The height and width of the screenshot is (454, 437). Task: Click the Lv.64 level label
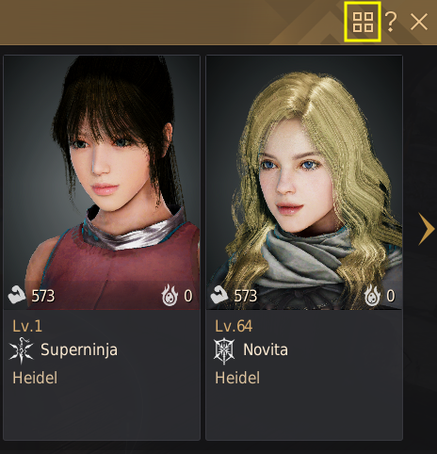point(234,326)
